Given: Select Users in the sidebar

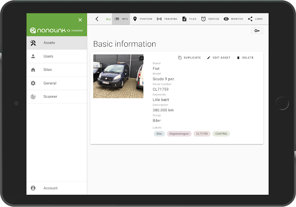Looking at the screenshot, I should click(57, 56).
